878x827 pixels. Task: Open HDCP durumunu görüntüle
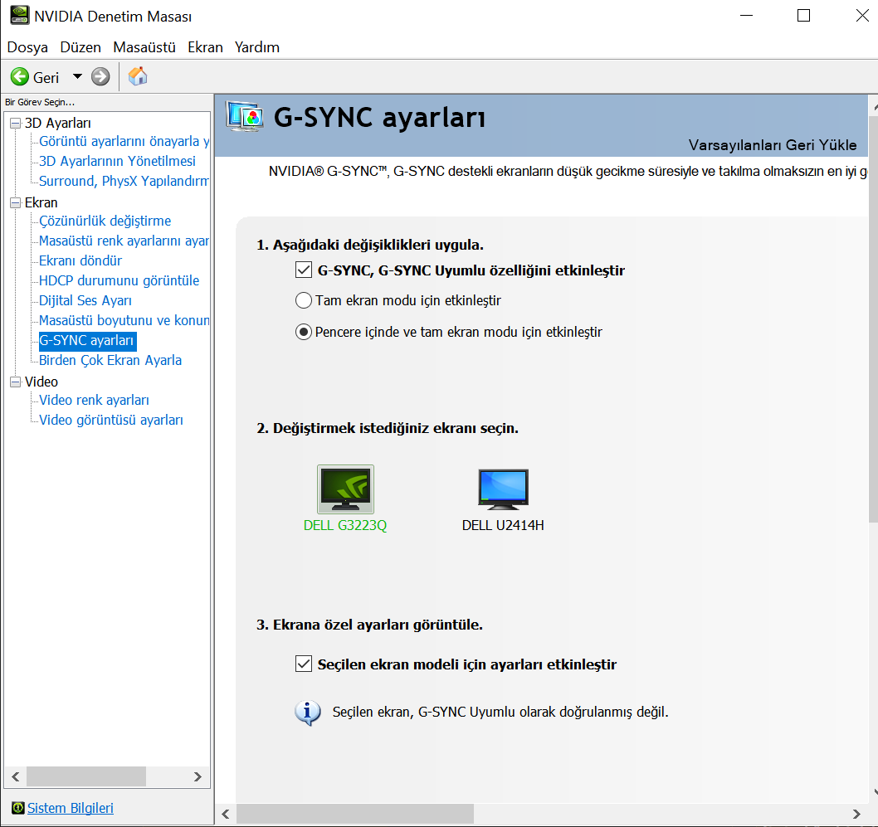point(119,280)
